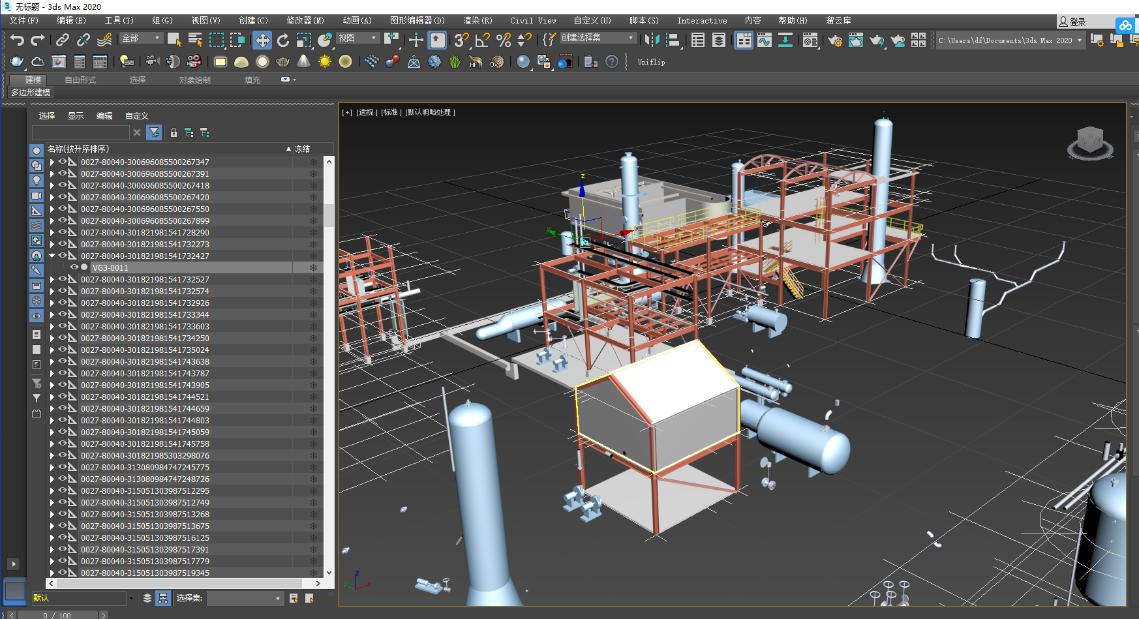Open the Material Editor icon

tap(810, 40)
